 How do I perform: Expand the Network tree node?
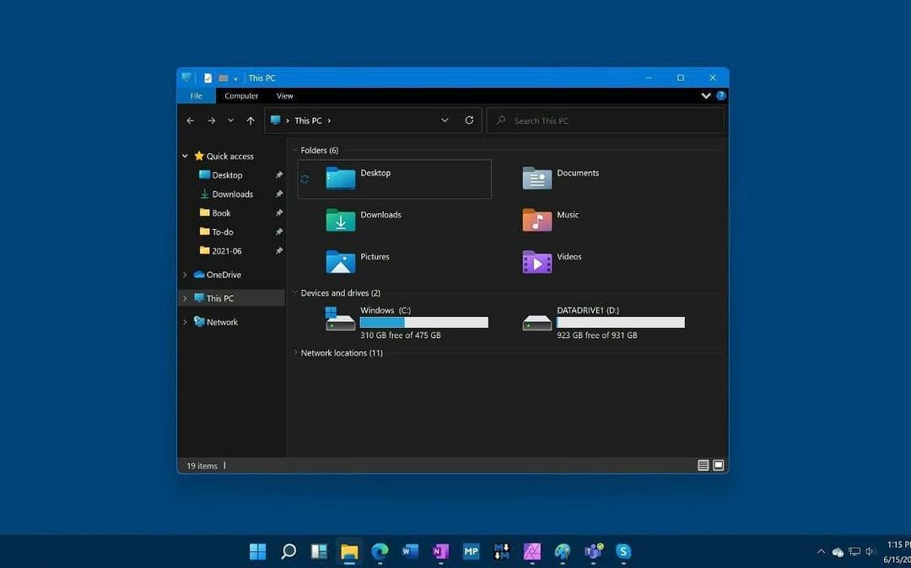click(185, 322)
